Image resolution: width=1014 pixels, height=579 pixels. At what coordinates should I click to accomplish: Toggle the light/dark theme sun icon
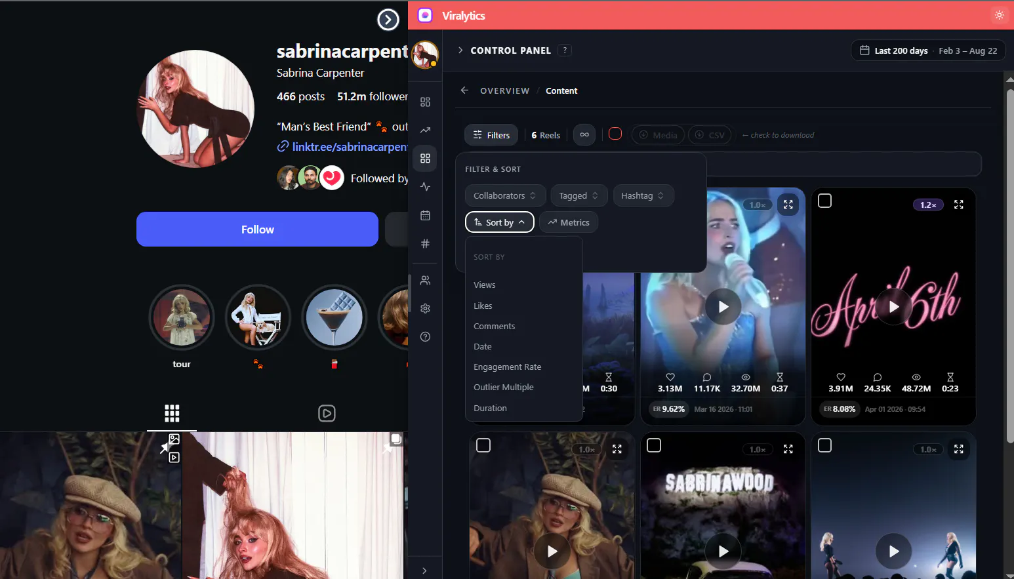tap(999, 15)
